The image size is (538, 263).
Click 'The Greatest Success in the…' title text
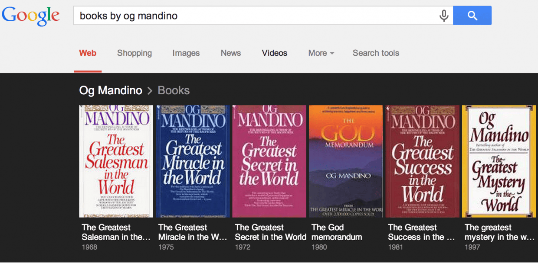(422, 232)
